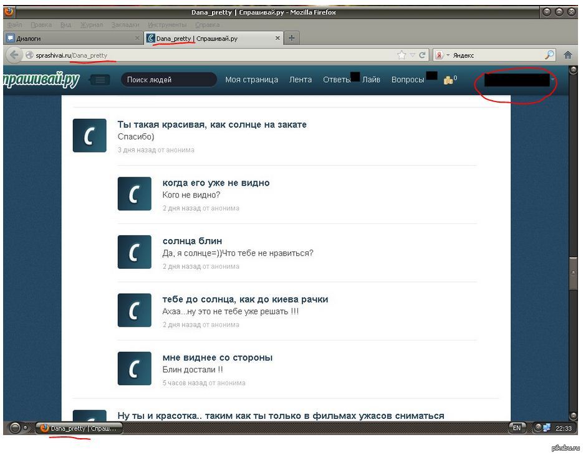Click the avatar beside 'мне виднее со стороны'
583x455 pixels.
pyautogui.click(x=135, y=368)
